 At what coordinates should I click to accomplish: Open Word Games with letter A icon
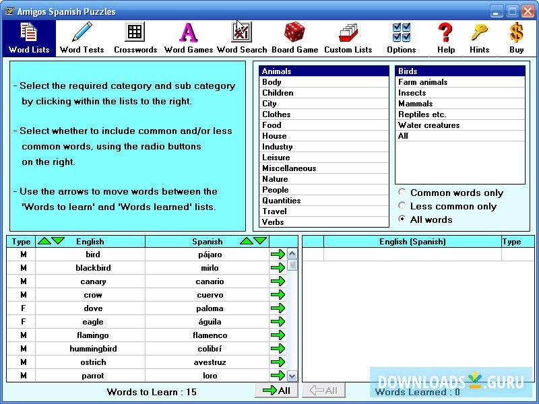(189, 38)
